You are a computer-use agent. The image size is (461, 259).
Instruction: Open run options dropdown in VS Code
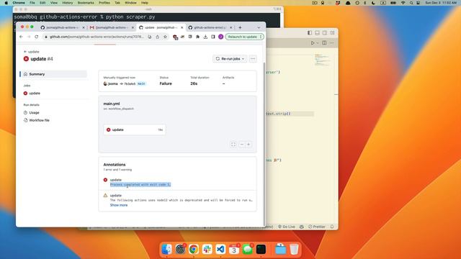(317, 43)
